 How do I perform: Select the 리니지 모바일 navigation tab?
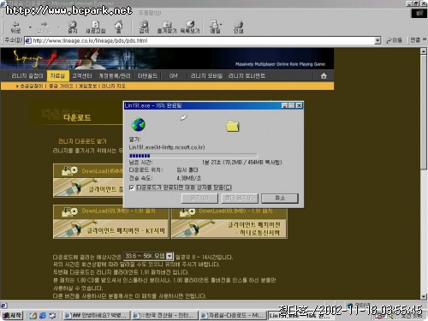coord(206,76)
